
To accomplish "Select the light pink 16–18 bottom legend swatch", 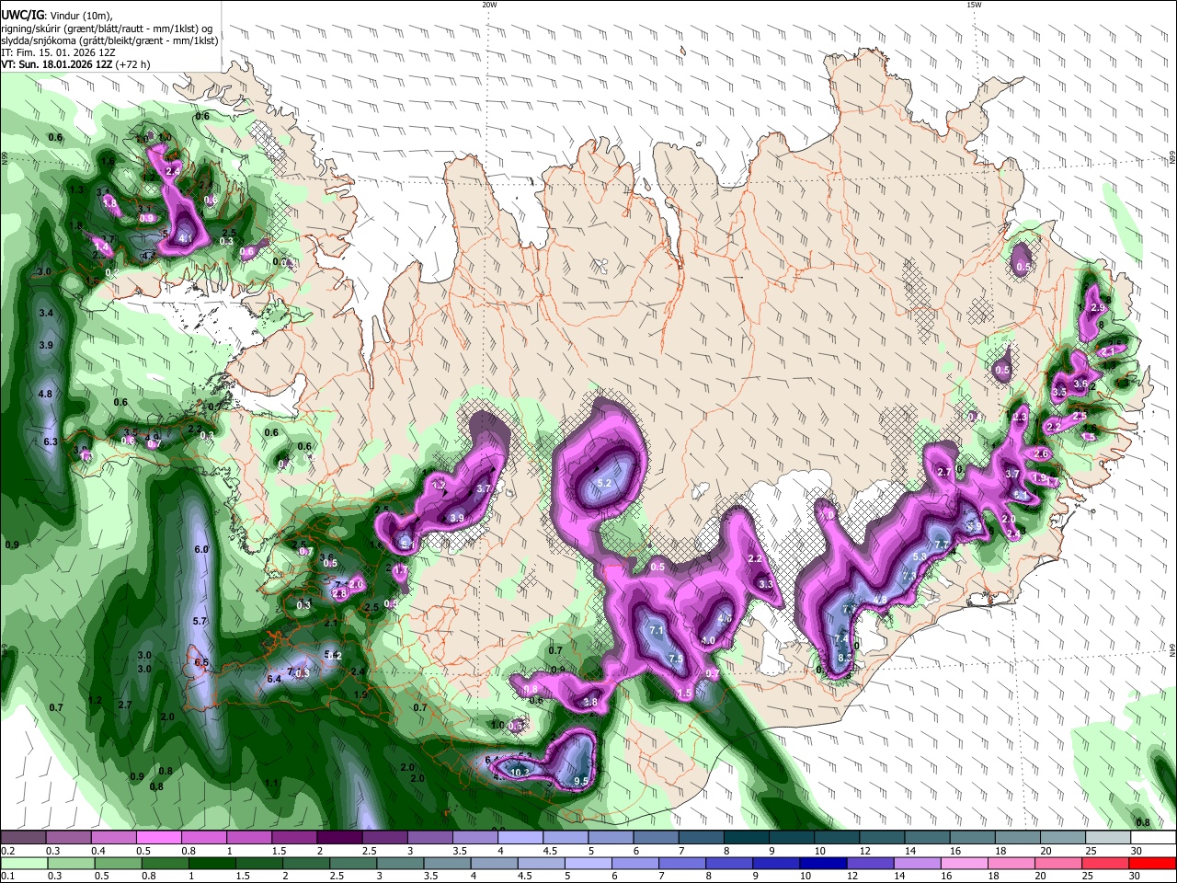I will [x=966, y=864].
